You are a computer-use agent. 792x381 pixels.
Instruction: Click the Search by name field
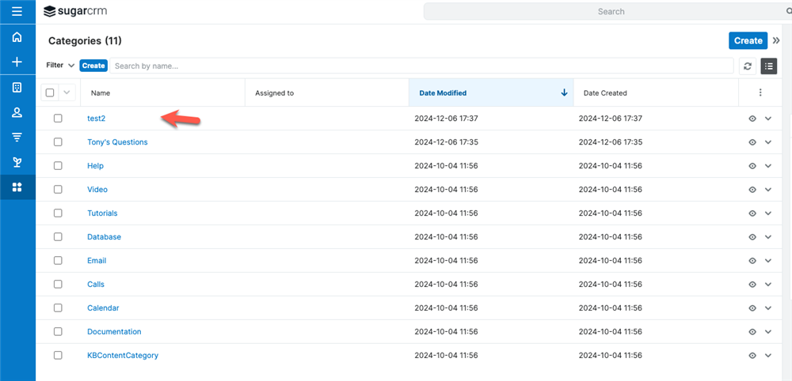[420, 66]
